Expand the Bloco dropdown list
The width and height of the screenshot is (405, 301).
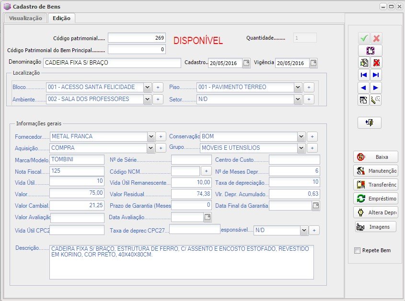pyautogui.click(x=147, y=87)
